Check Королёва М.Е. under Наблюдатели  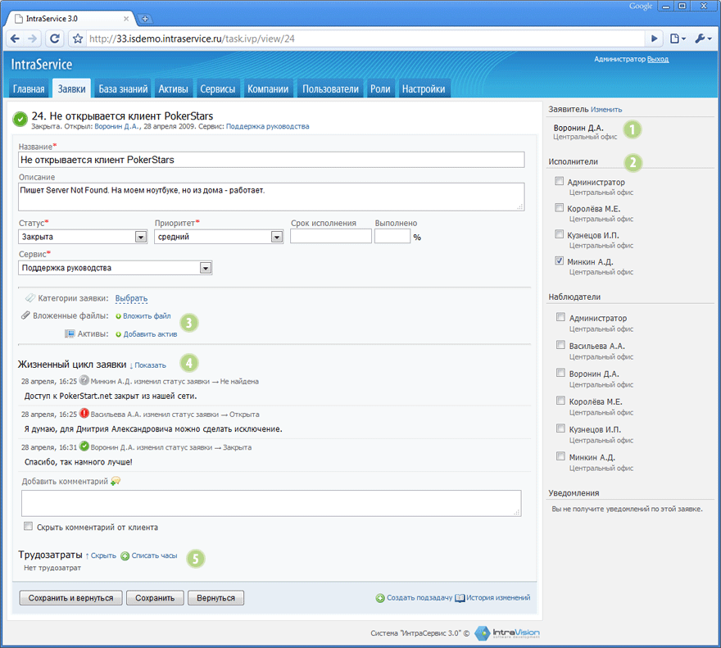(560, 400)
